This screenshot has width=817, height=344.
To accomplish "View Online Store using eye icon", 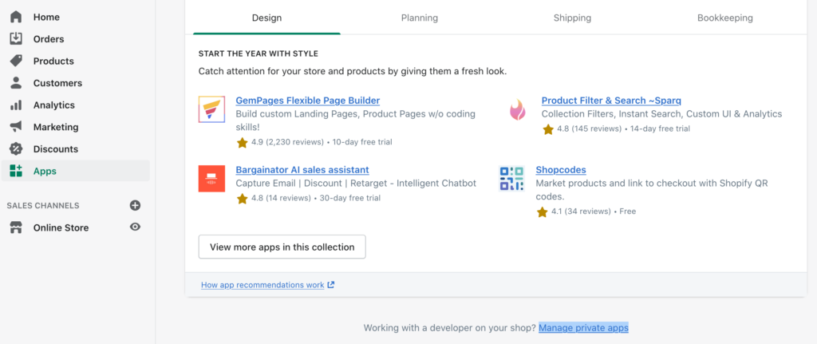I will (x=135, y=227).
